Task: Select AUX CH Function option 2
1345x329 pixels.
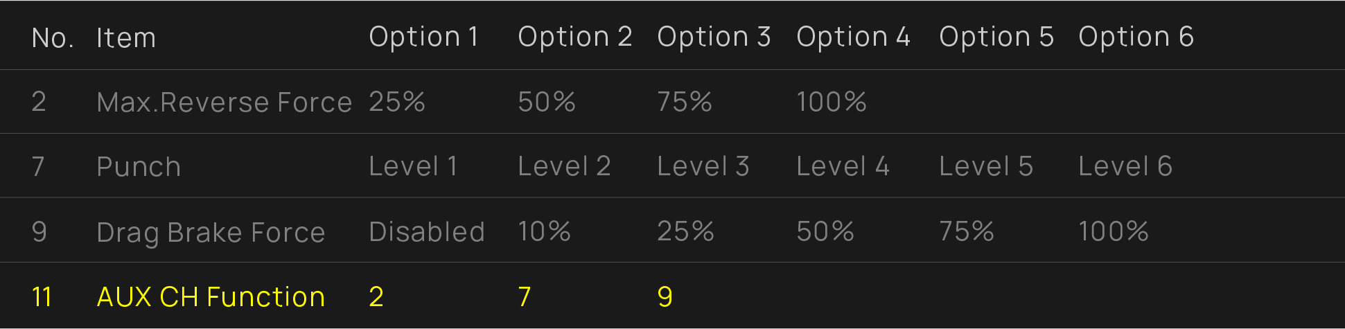Action: tap(376, 296)
